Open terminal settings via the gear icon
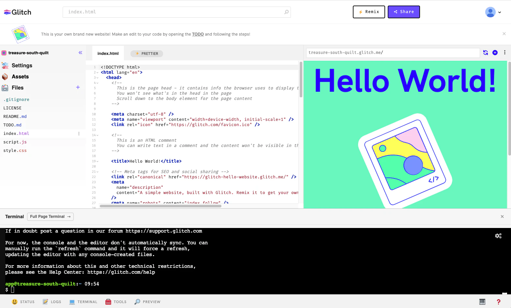The width and height of the screenshot is (511, 308). (498, 235)
